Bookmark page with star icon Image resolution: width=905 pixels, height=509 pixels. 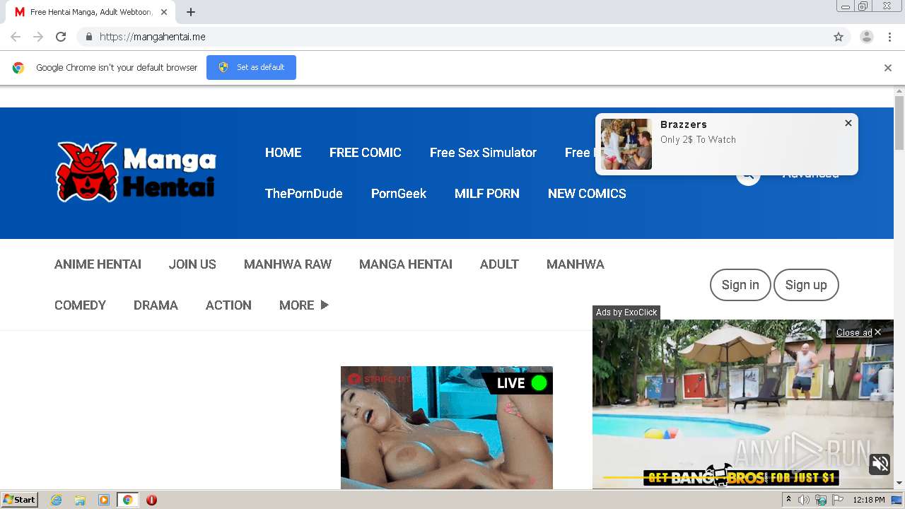[839, 37]
